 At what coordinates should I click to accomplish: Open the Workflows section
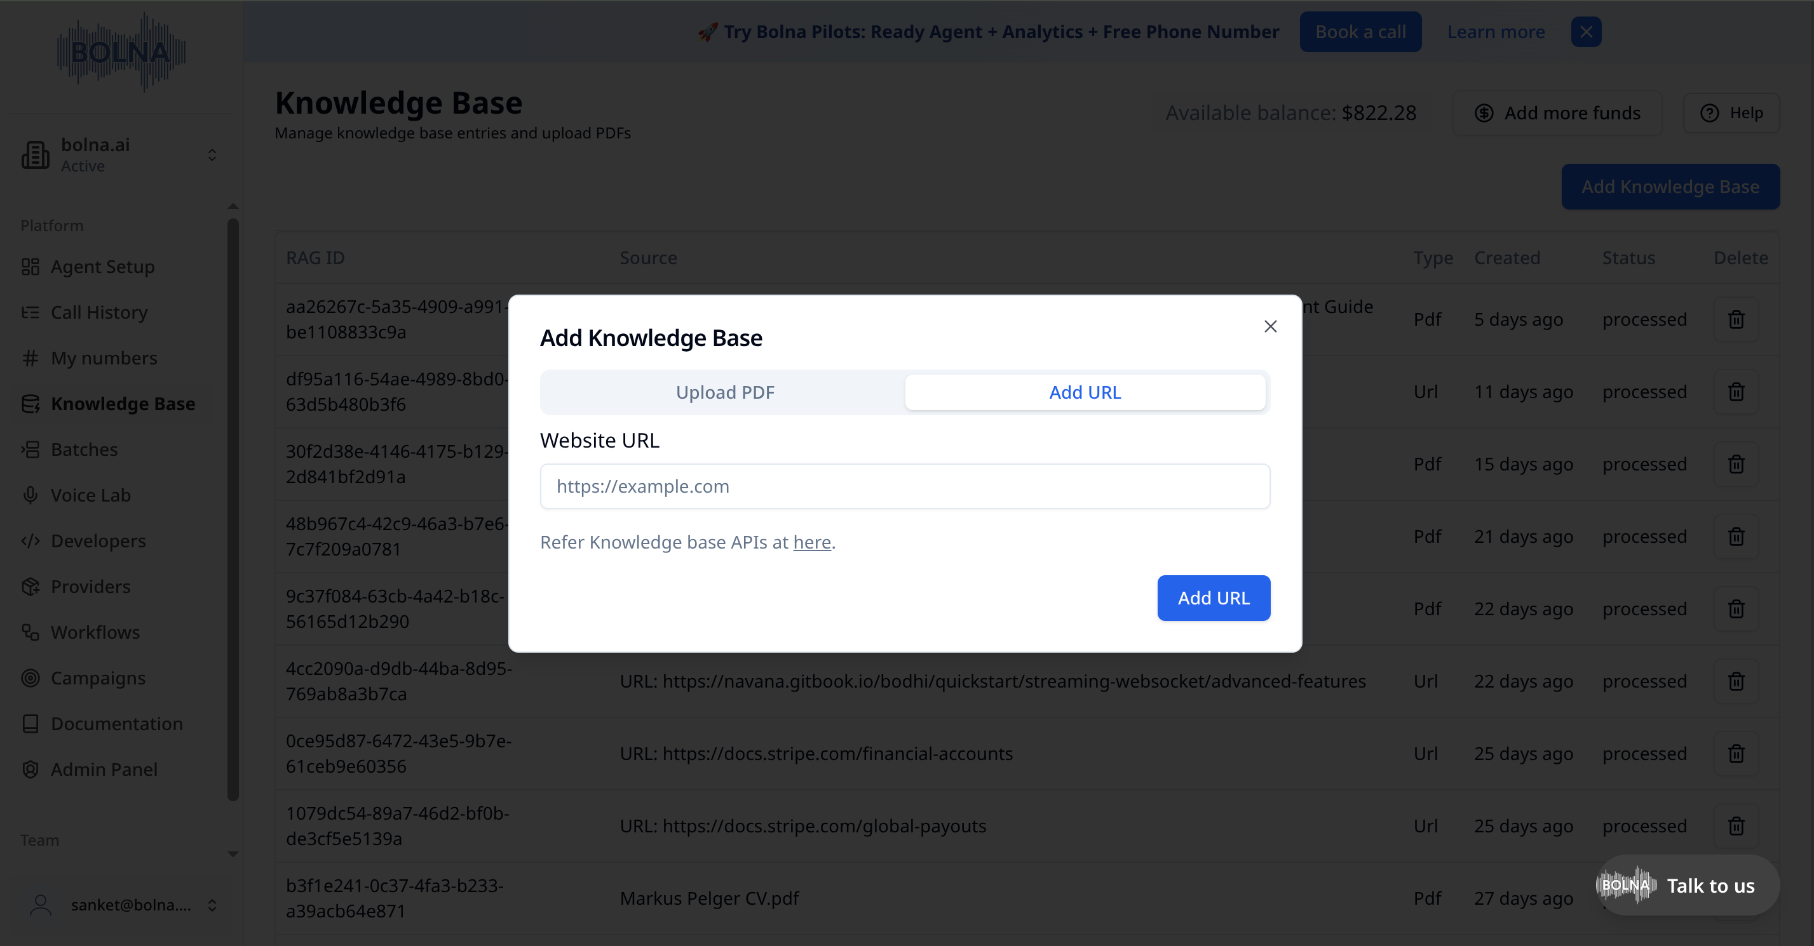coord(95,632)
